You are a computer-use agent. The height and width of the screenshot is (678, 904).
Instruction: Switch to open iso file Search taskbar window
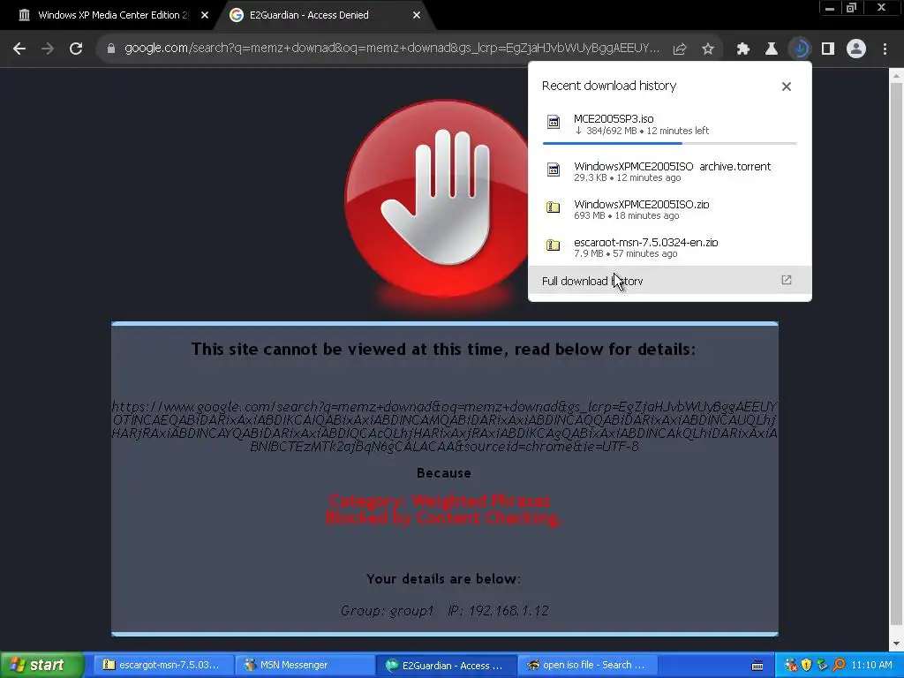point(587,666)
